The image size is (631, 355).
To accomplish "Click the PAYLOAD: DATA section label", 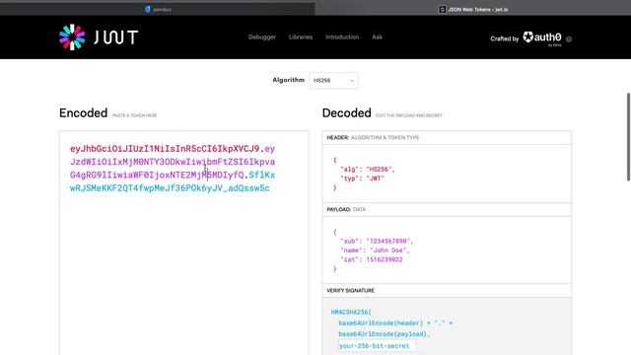I will [346, 209].
